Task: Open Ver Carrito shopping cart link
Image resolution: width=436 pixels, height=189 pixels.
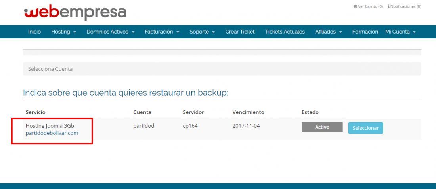Action: (368, 6)
